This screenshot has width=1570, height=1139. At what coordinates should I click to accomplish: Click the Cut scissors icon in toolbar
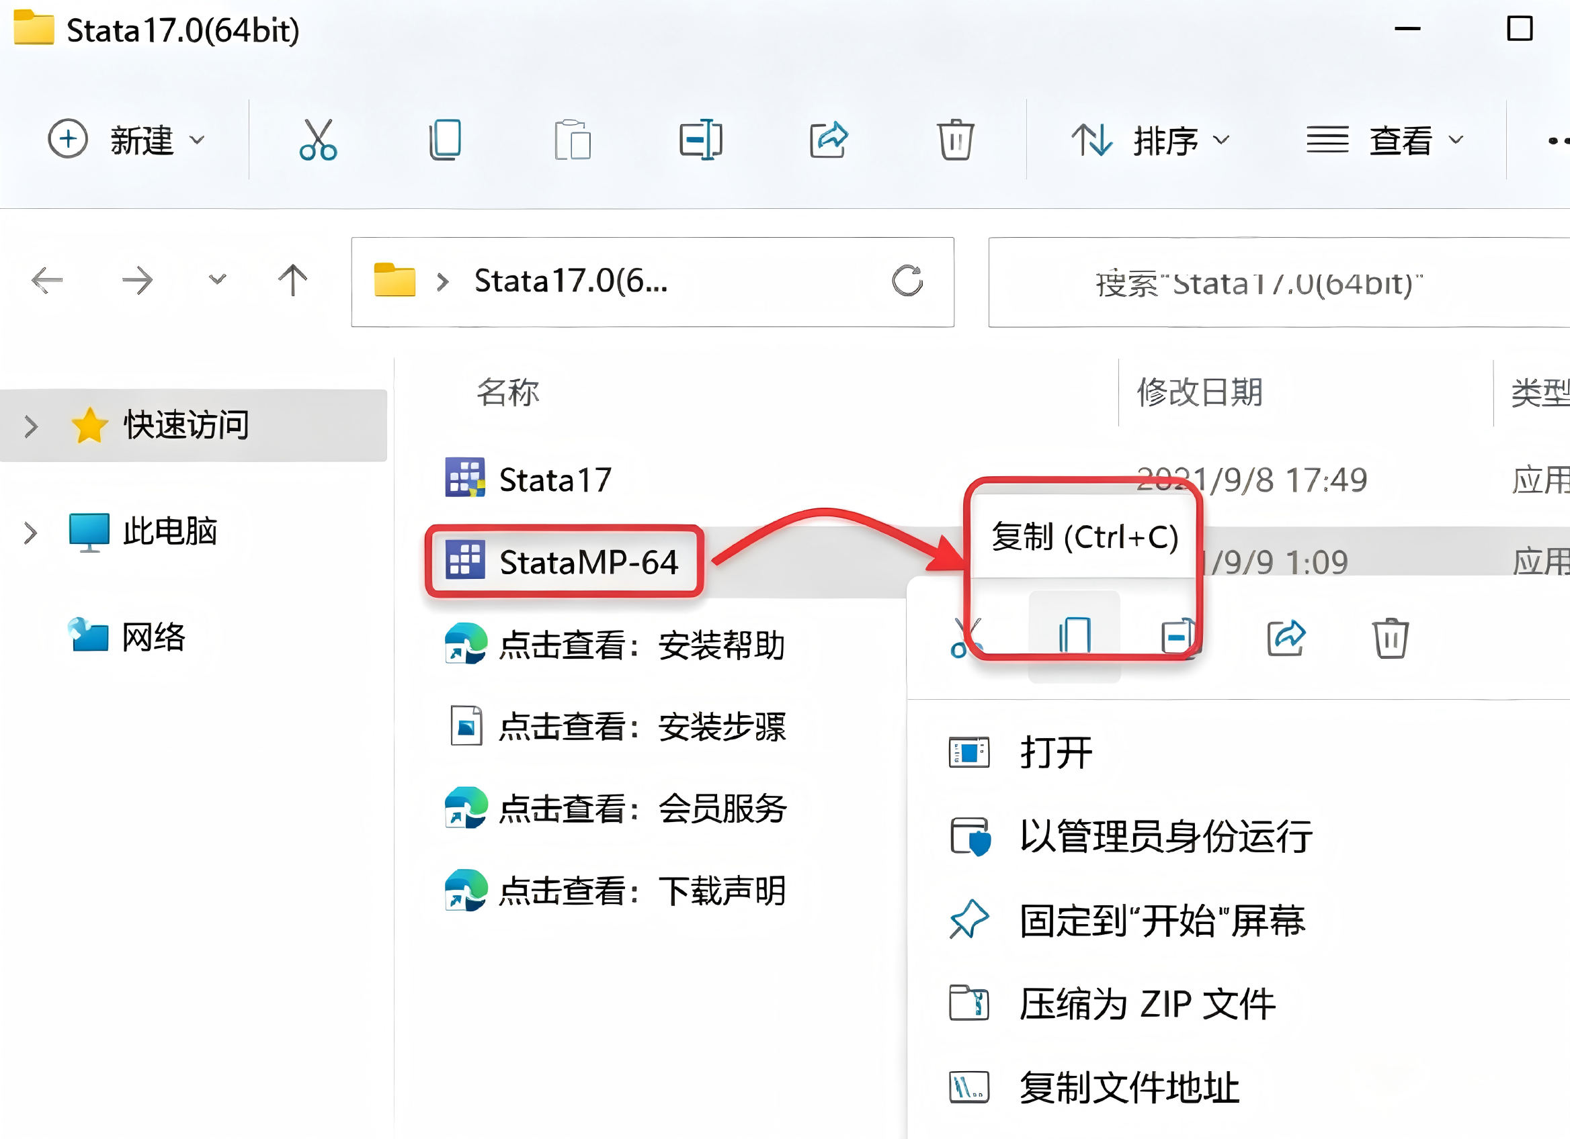(318, 140)
